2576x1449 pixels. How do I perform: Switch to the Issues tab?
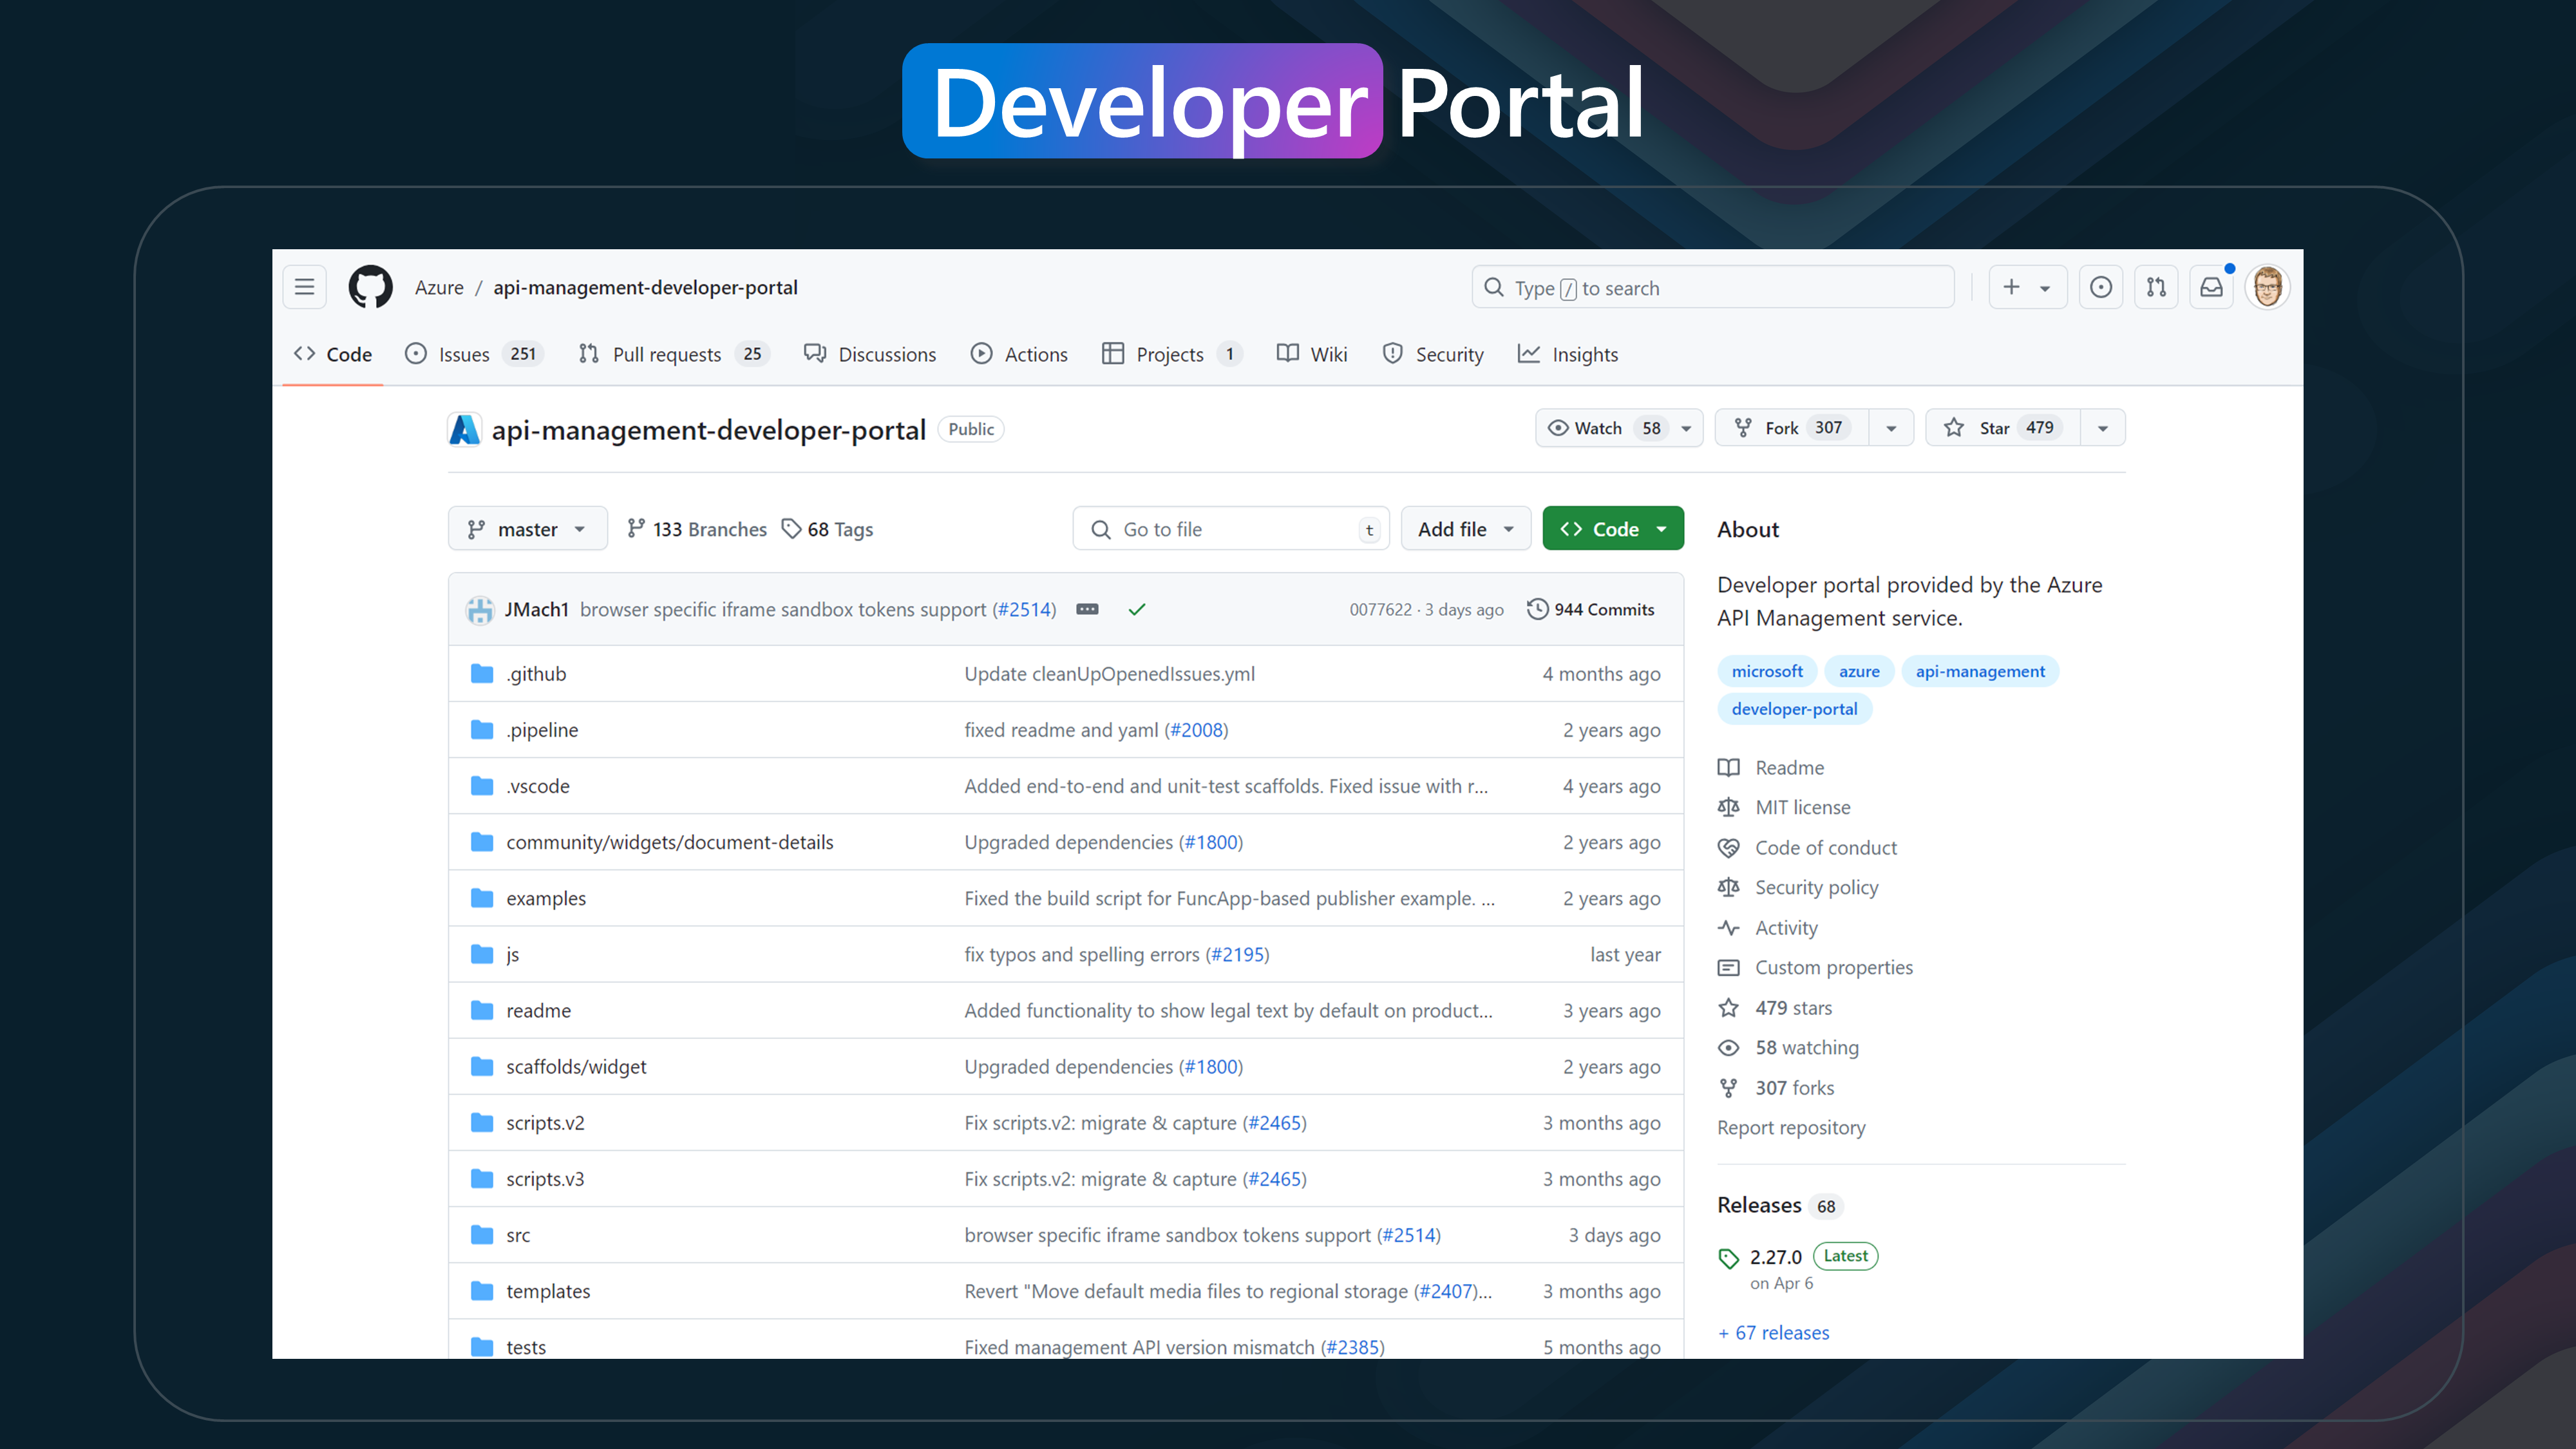click(473, 354)
